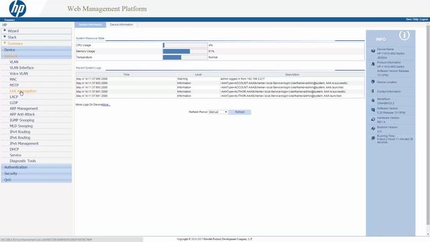Click Save link in top bar
Viewport: 430px width, 242px height.
coord(408,19)
